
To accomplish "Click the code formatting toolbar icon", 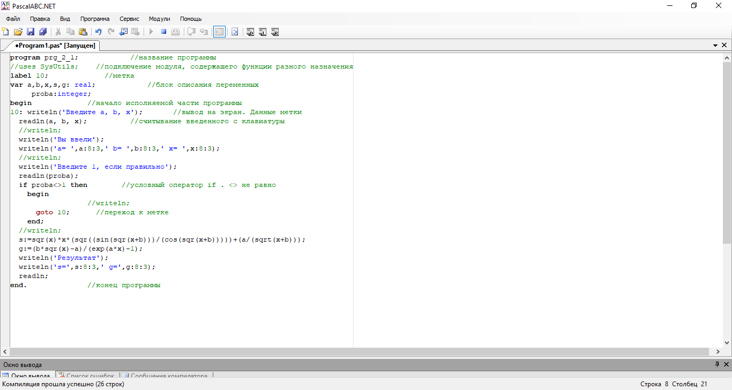I will tap(235, 32).
